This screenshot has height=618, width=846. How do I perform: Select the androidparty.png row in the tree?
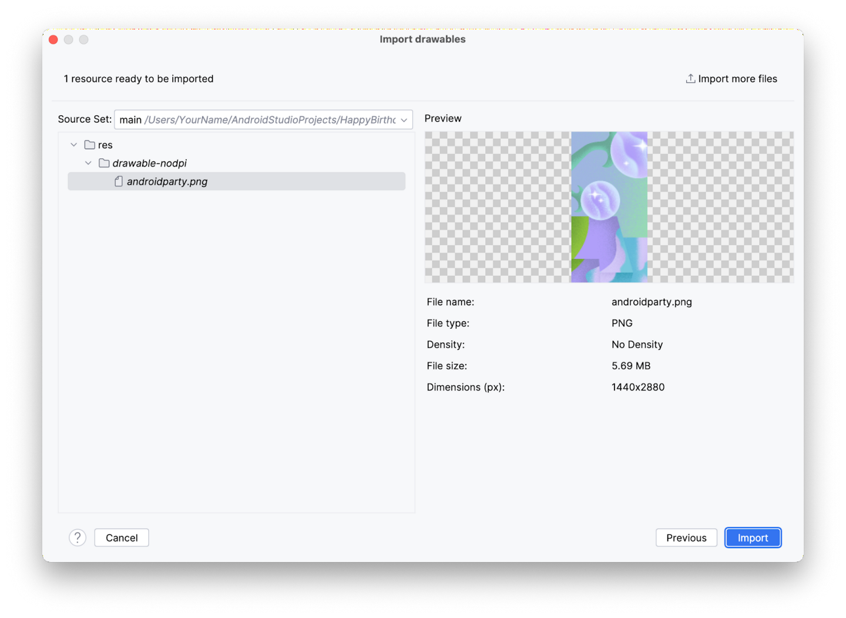pyautogui.click(x=236, y=182)
